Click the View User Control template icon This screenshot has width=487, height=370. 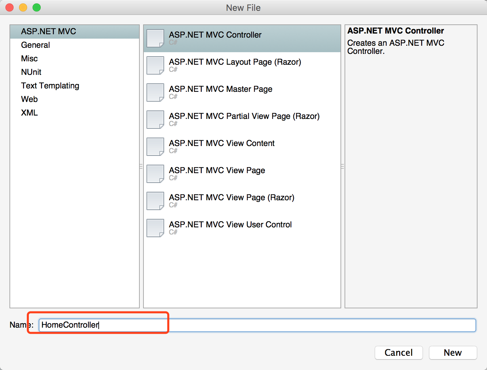(155, 228)
